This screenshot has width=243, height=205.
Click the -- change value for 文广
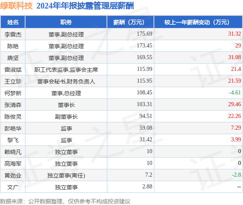[x=239, y=187]
